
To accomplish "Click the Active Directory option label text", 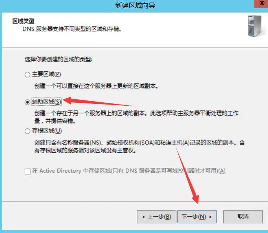I will click(129, 171).
